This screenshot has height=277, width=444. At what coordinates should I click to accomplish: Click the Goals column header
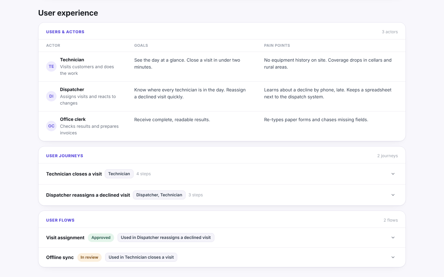click(141, 45)
